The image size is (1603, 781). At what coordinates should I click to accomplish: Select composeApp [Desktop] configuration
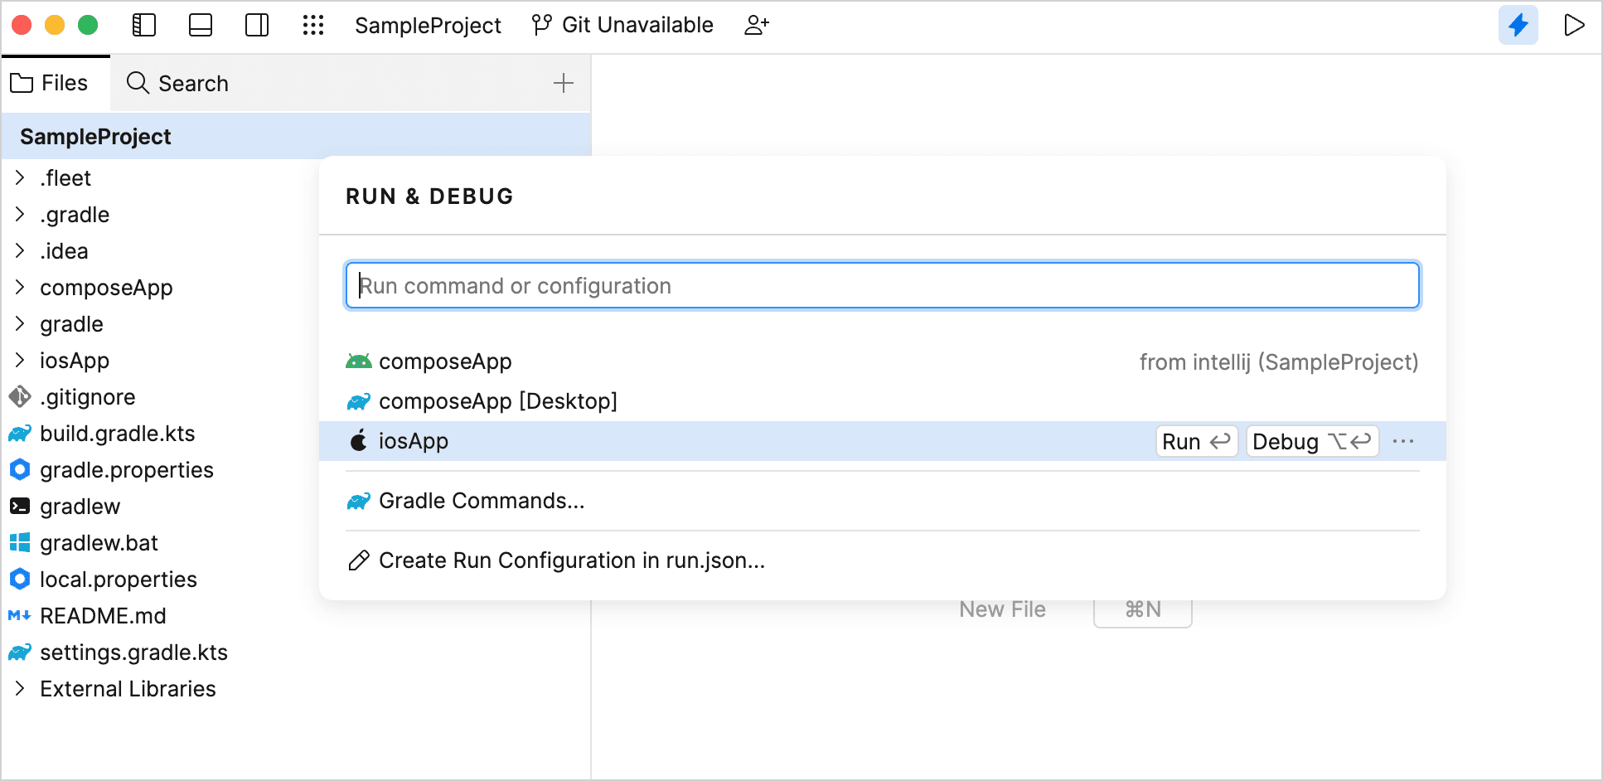(497, 401)
